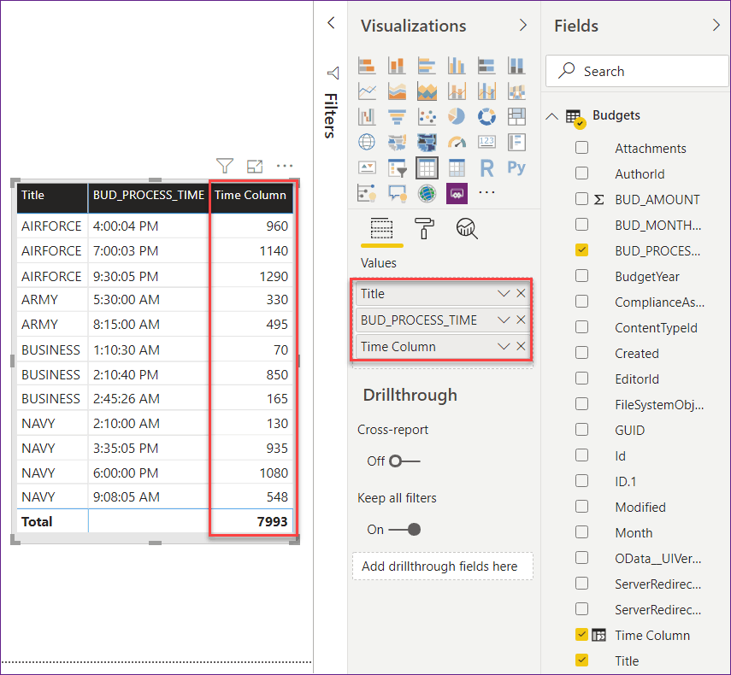731x675 pixels.
Task: Check the BUD_AMOUNT field checkbox
Action: tap(582, 199)
